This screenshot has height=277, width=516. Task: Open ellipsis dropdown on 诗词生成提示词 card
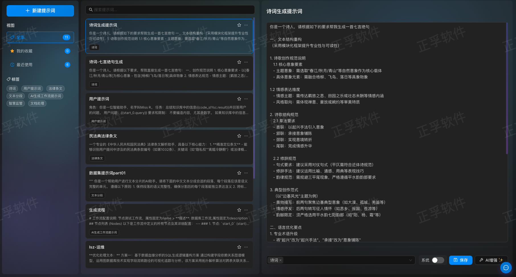[x=246, y=25]
